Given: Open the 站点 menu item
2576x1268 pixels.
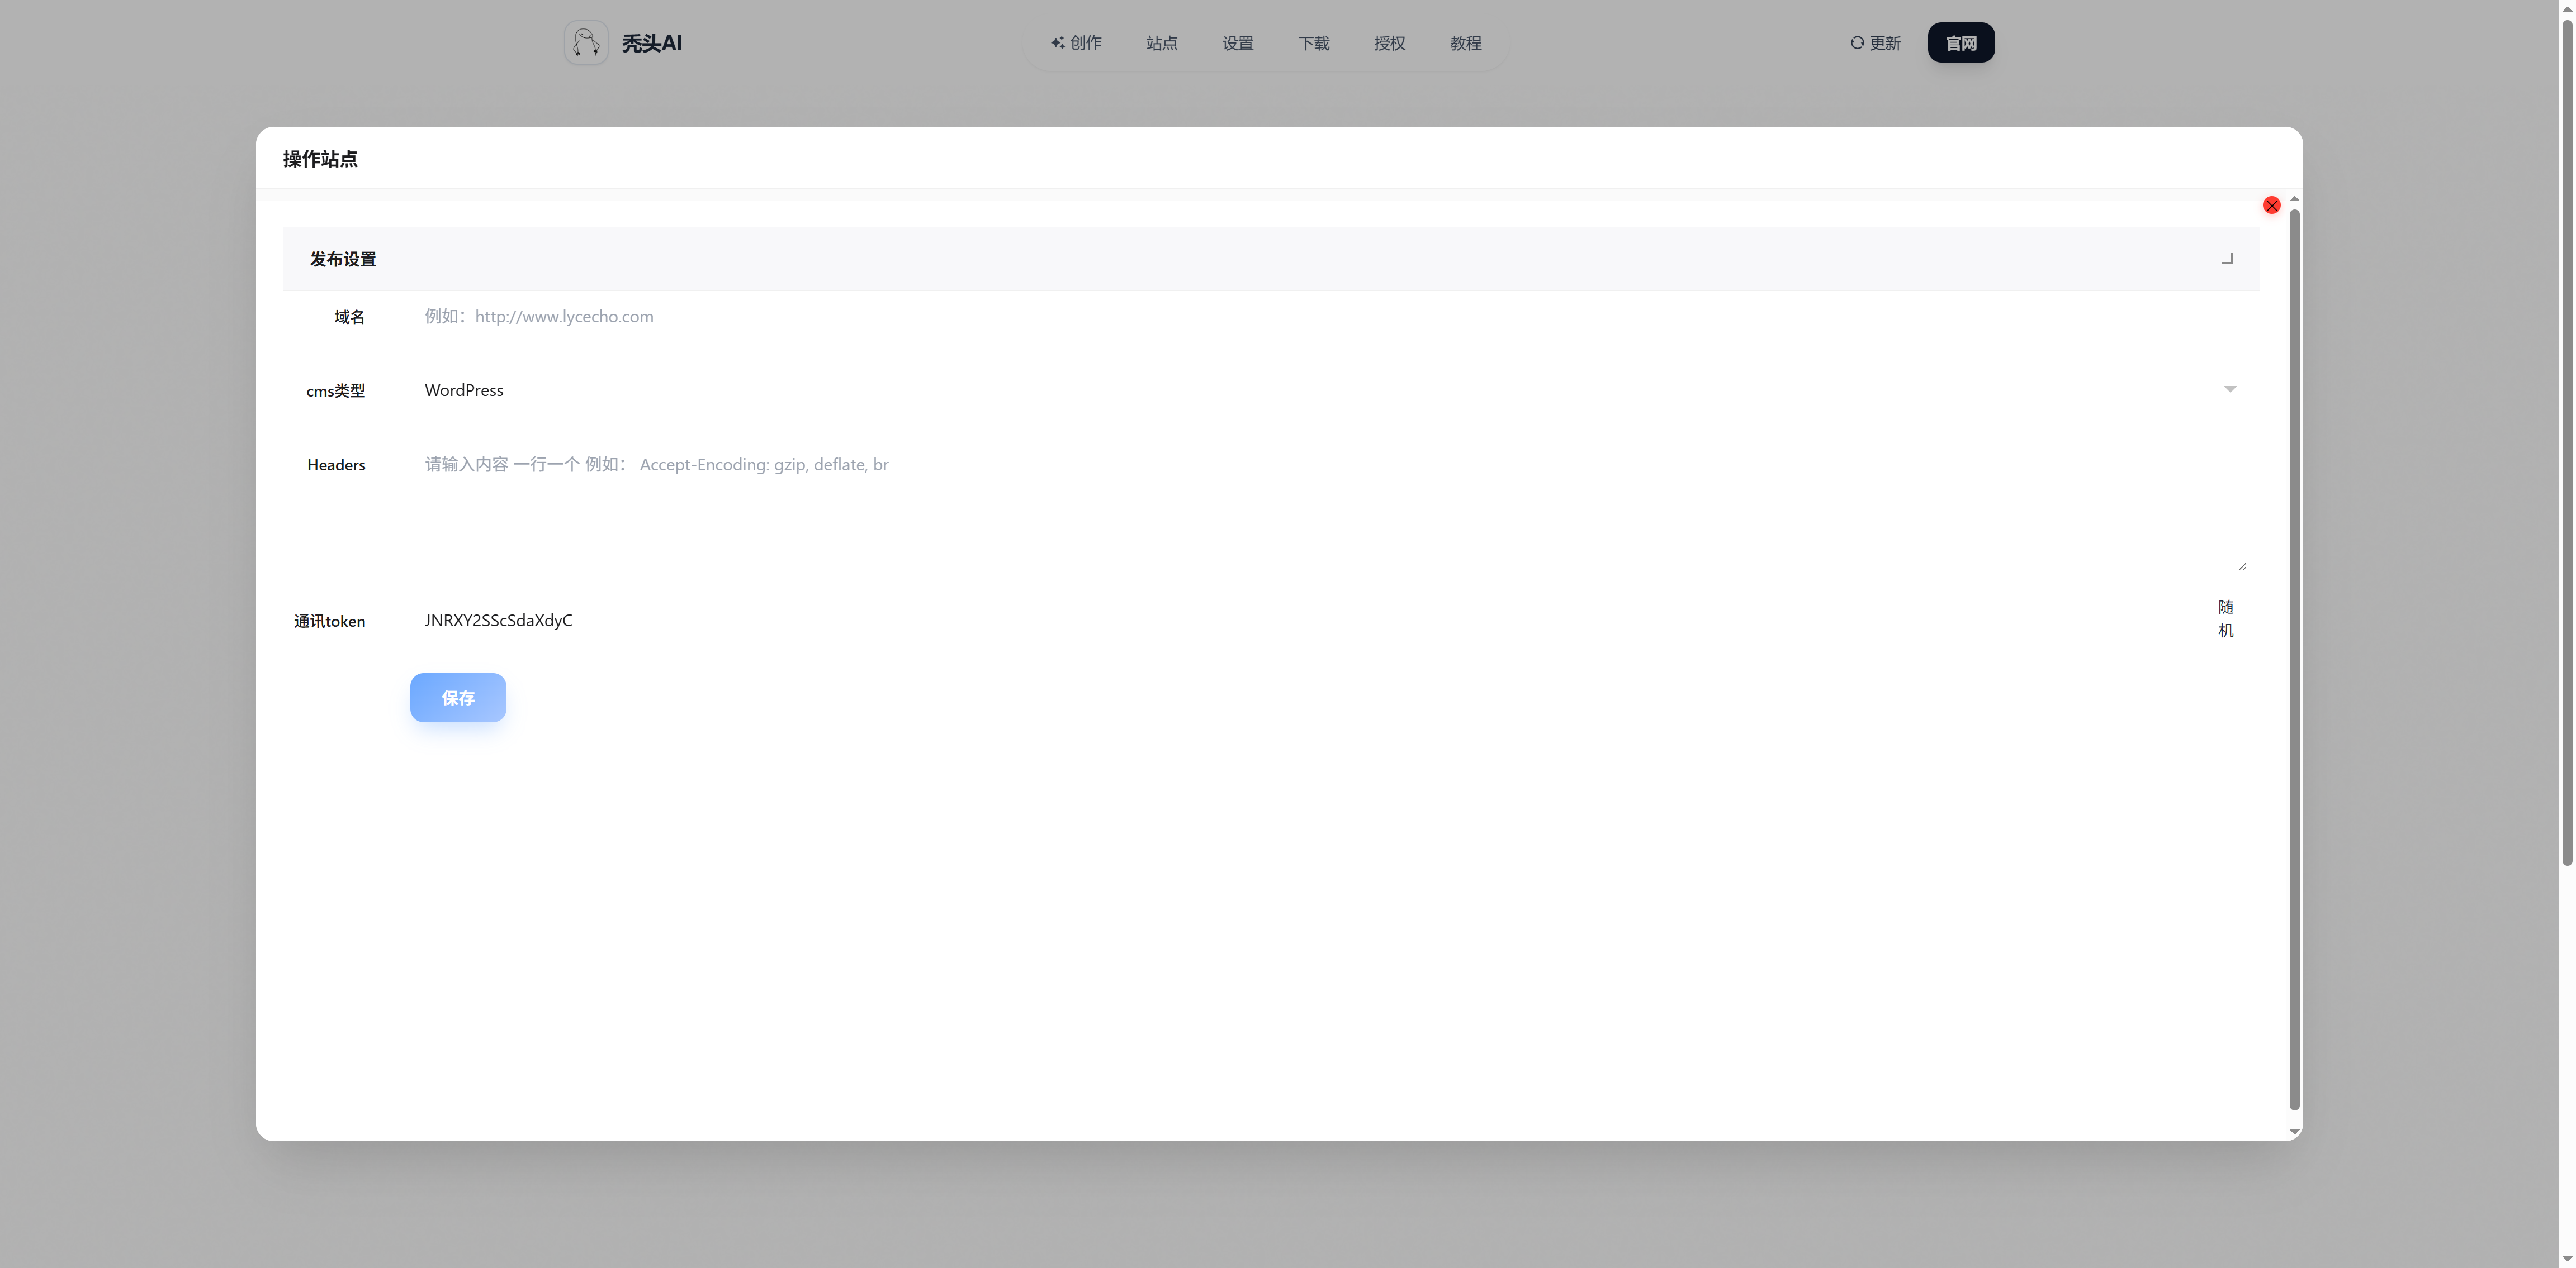Looking at the screenshot, I should point(1161,43).
